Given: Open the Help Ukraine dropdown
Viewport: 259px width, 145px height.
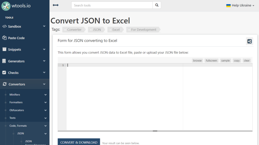Looking at the screenshot, I should click(240, 5).
